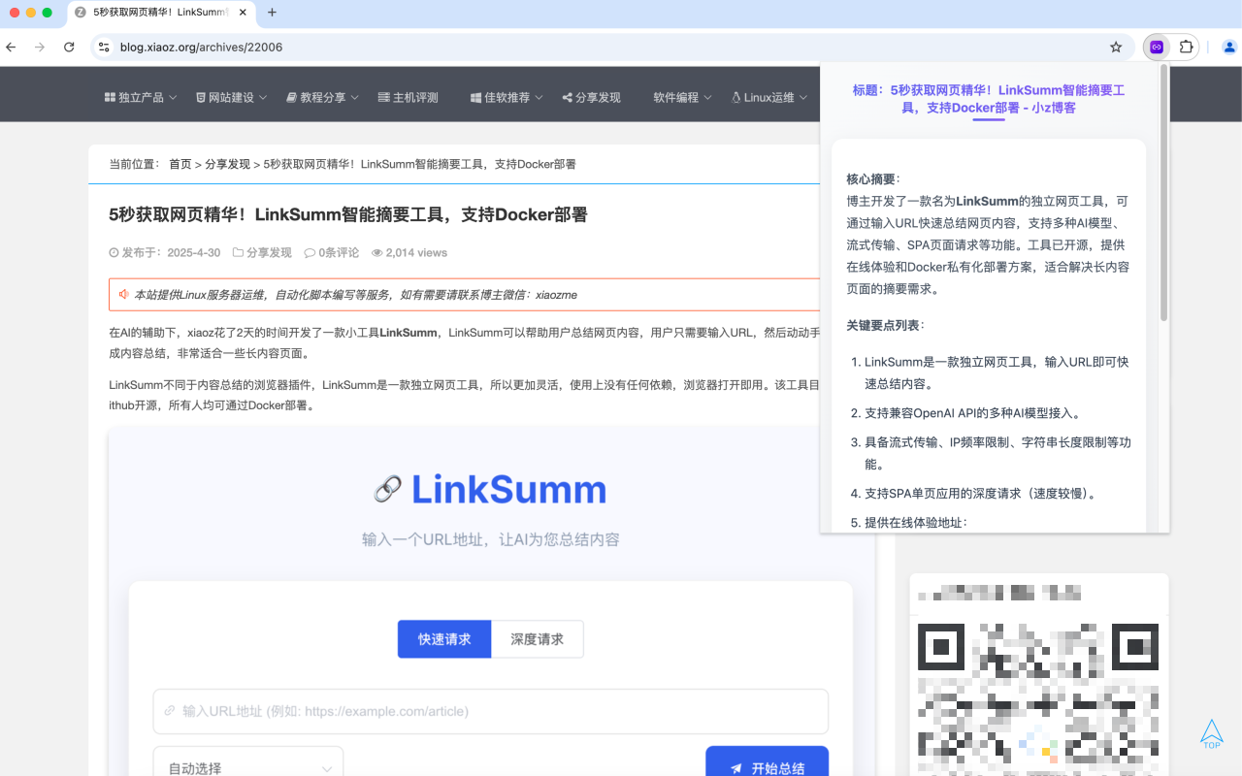Image resolution: width=1242 pixels, height=776 pixels.
Task: Click the QR code image in sidebar
Action: pos(1038,699)
